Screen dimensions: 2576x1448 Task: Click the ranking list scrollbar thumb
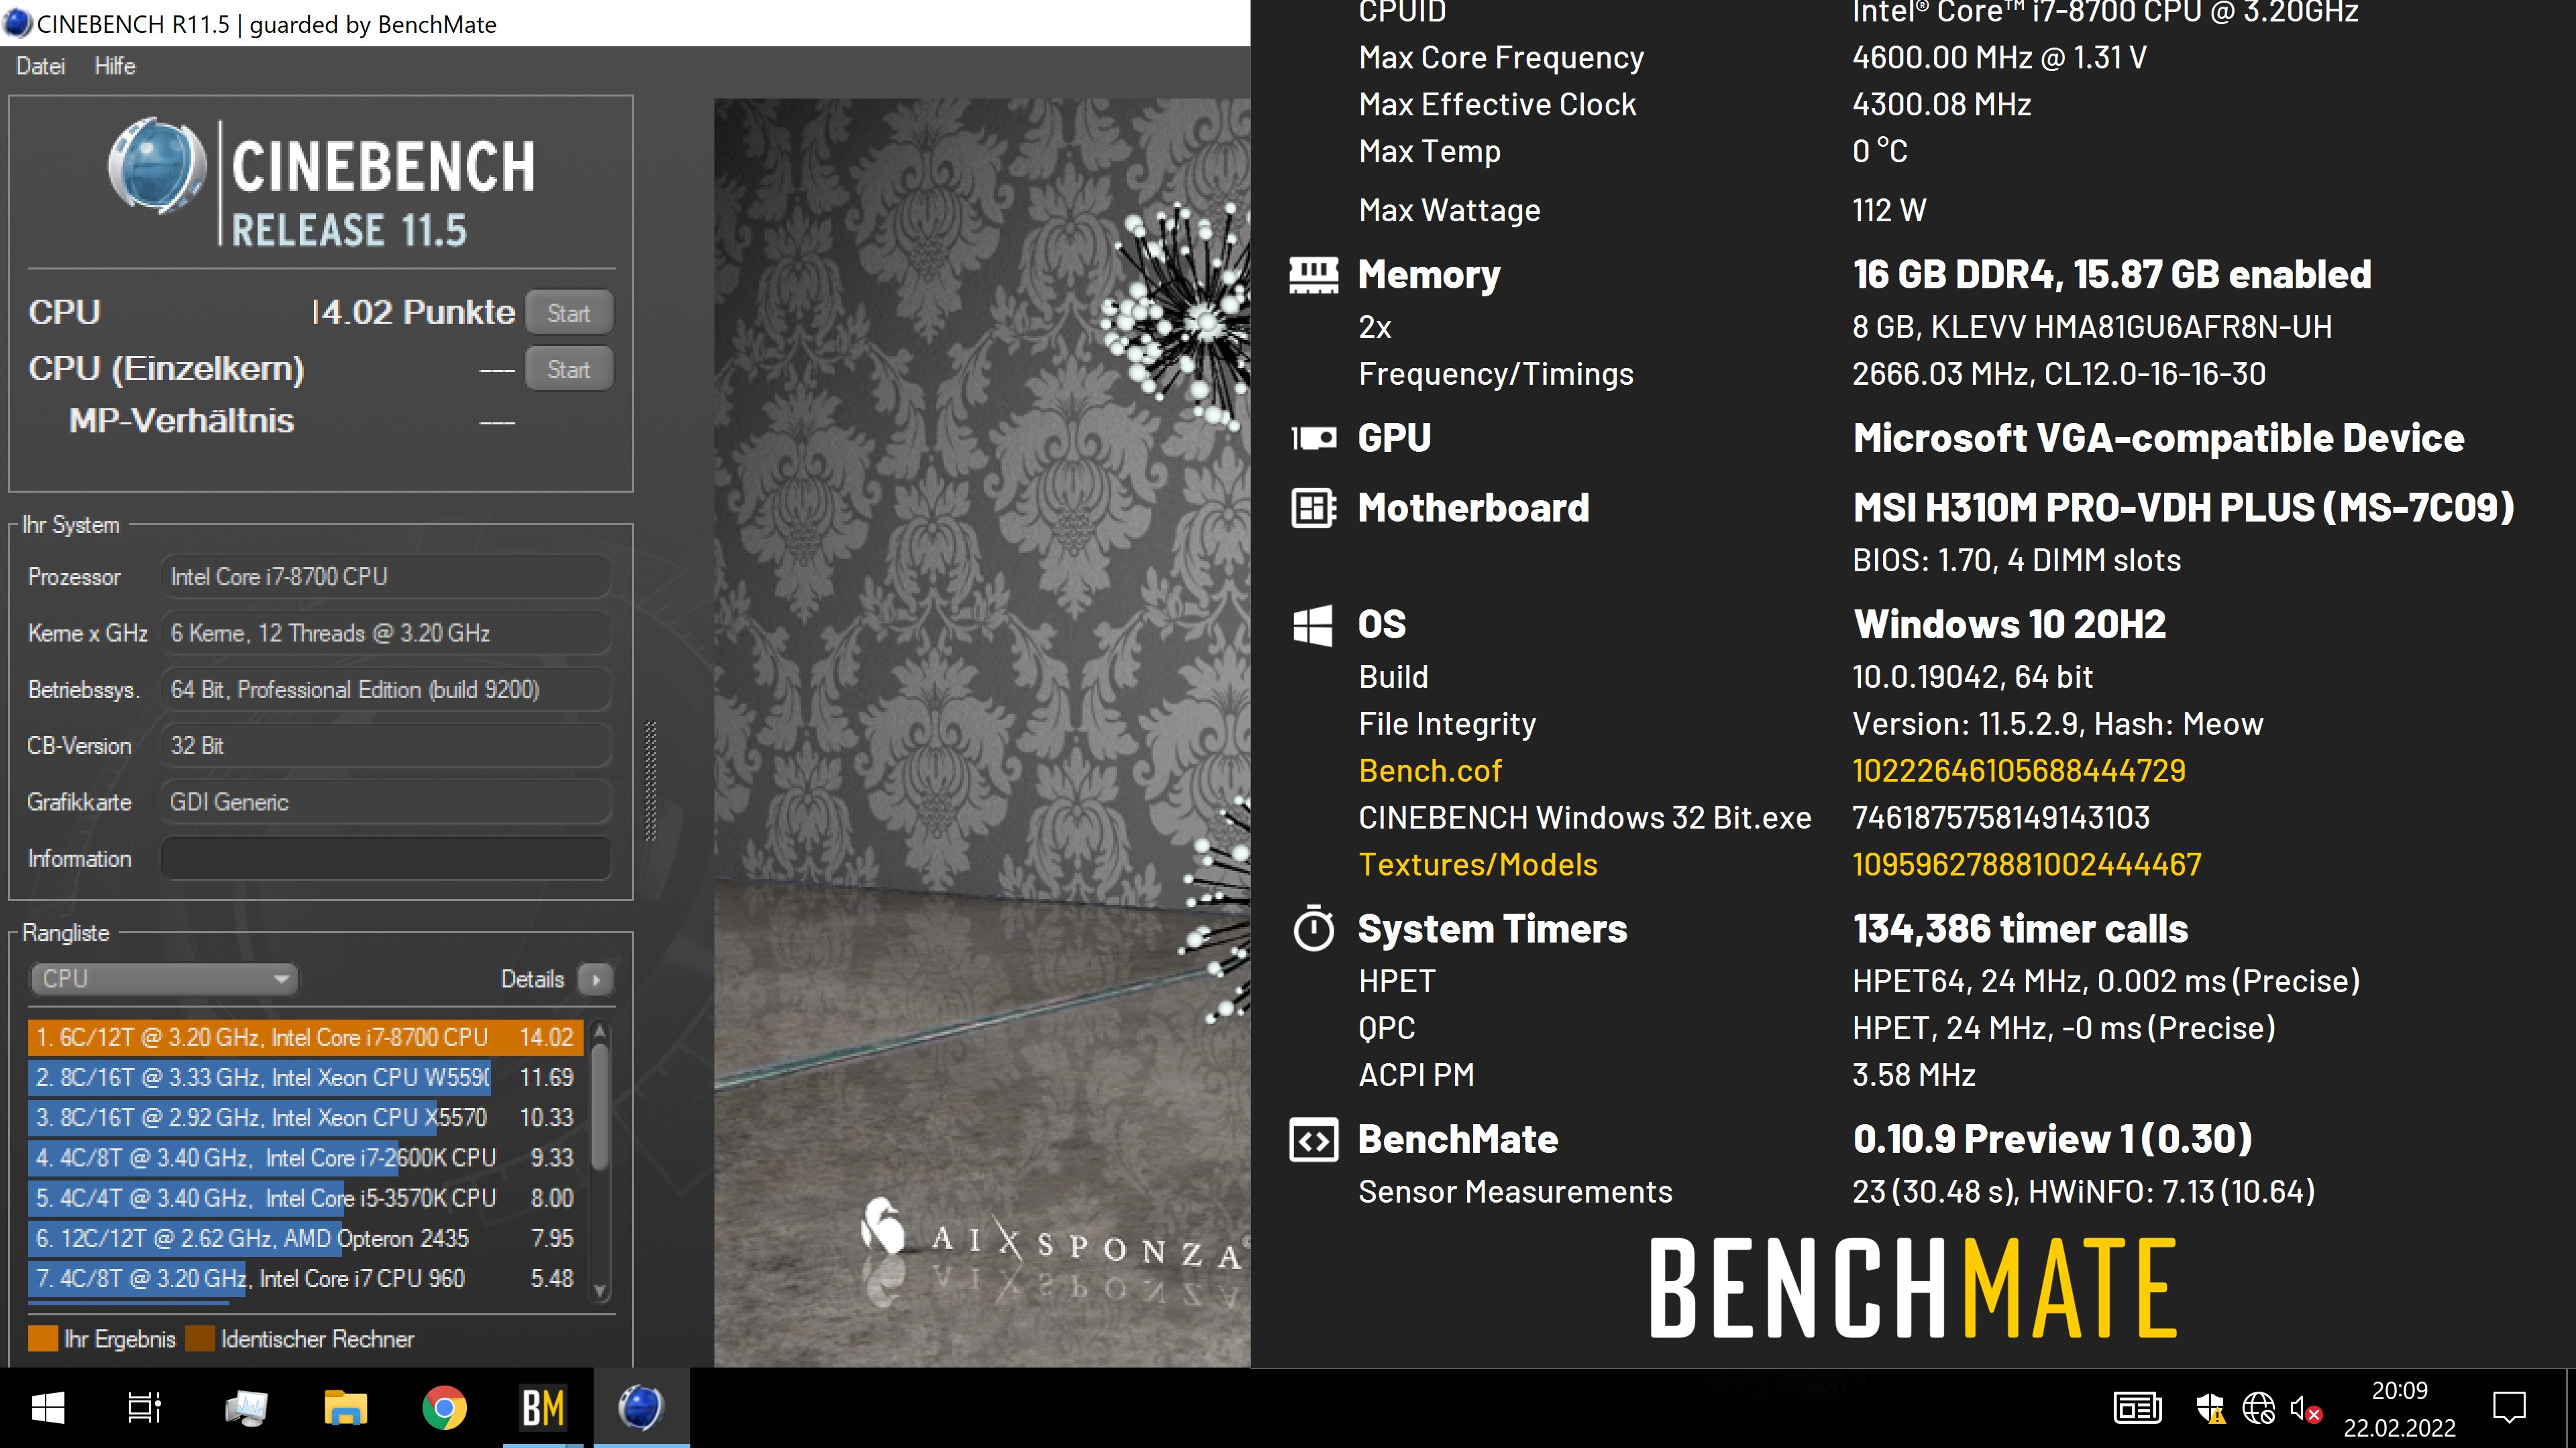click(600, 1106)
